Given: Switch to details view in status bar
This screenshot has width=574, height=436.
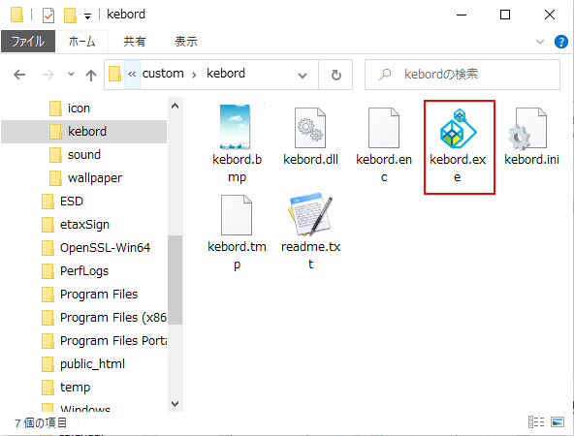Looking at the screenshot, I should pos(536,421).
